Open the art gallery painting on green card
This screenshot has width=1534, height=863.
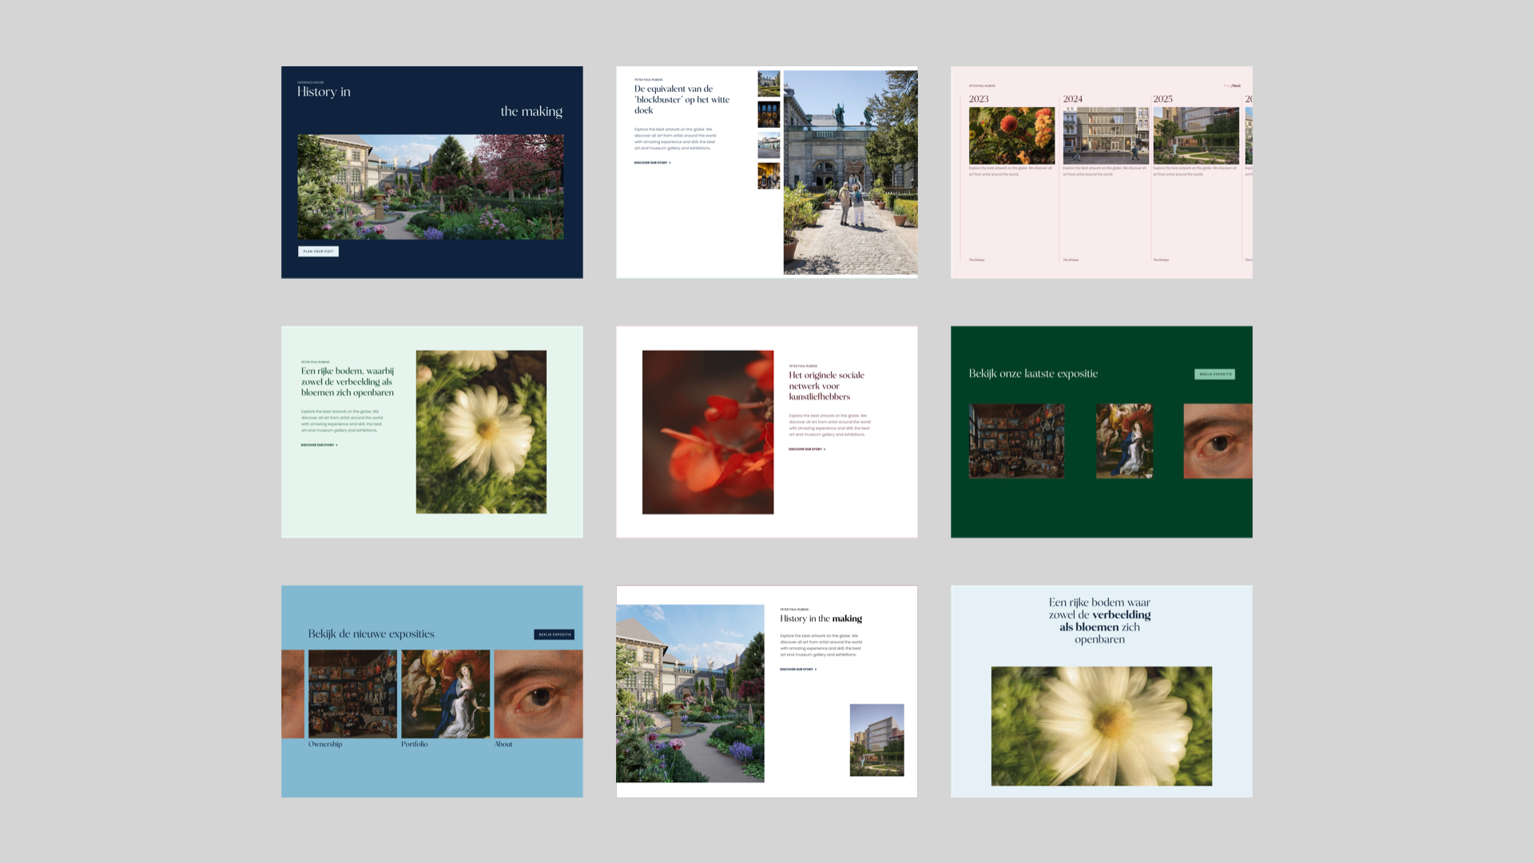click(1016, 440)
